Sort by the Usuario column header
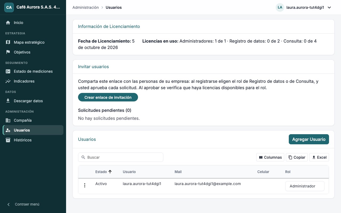The image size is (341, 213). [129, 172]
